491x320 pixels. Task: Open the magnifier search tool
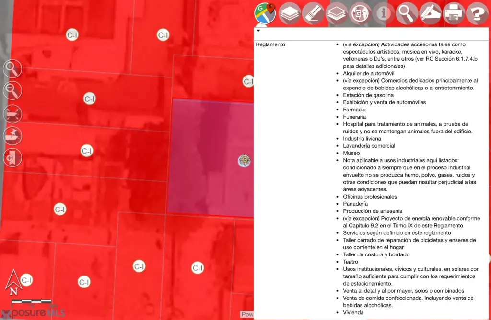(x=407, y=13)
